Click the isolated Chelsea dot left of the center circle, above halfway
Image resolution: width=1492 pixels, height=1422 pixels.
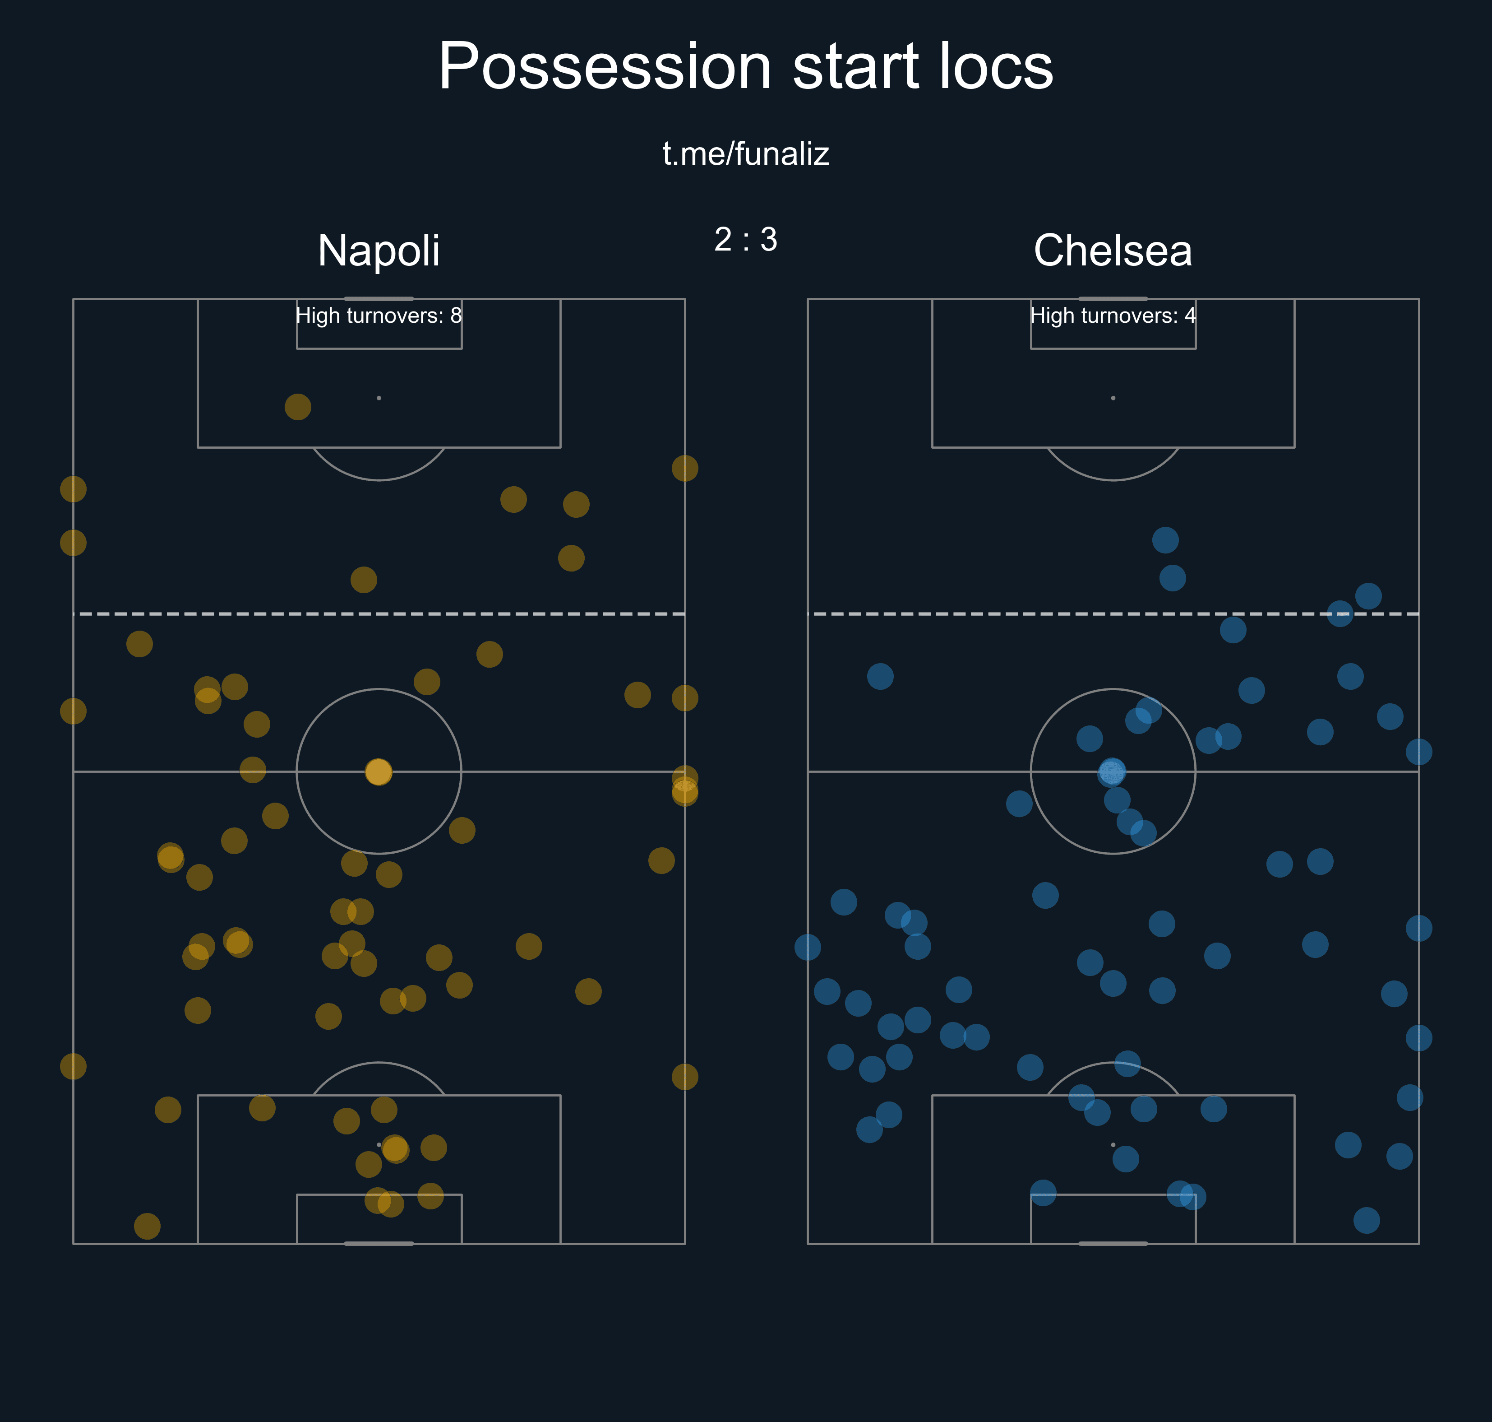coord(880,676)
